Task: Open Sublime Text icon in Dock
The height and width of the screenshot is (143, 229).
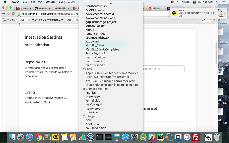Action: point(47,137)
